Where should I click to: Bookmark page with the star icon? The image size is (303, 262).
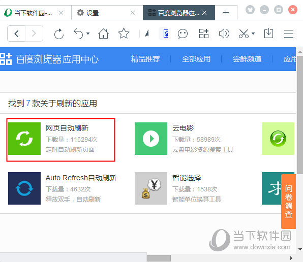coord(124,34)
